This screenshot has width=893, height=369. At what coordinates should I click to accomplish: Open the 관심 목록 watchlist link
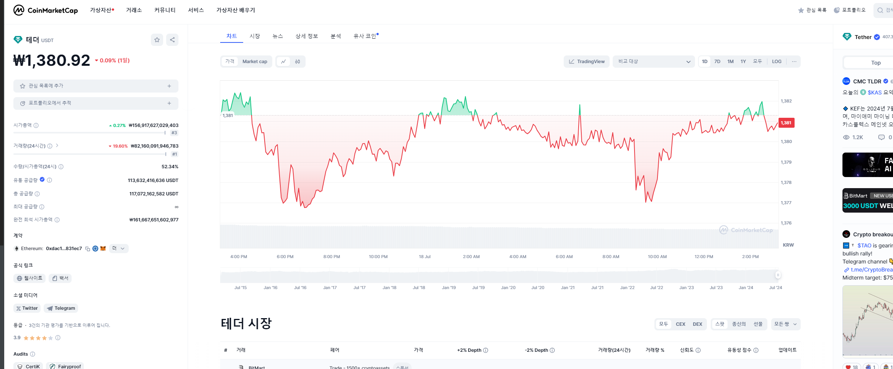(812, 10)
